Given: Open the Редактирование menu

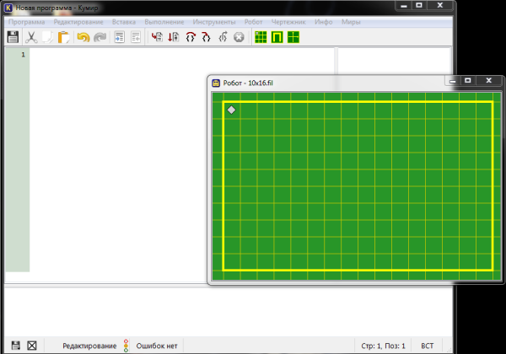Looking at the screenshot, I should tap(78, 21).
